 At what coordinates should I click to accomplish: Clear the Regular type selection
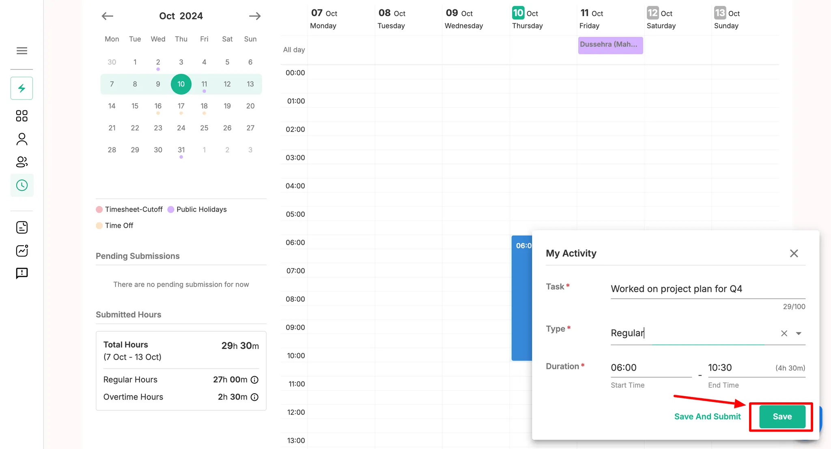(x=784, y=333)
